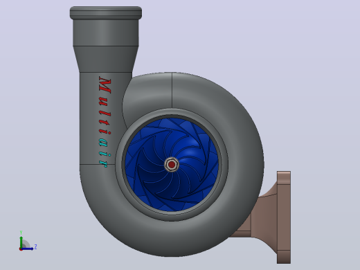
Task: Click the 'Y' label above the triad
Action: click(x=21, y=233)
